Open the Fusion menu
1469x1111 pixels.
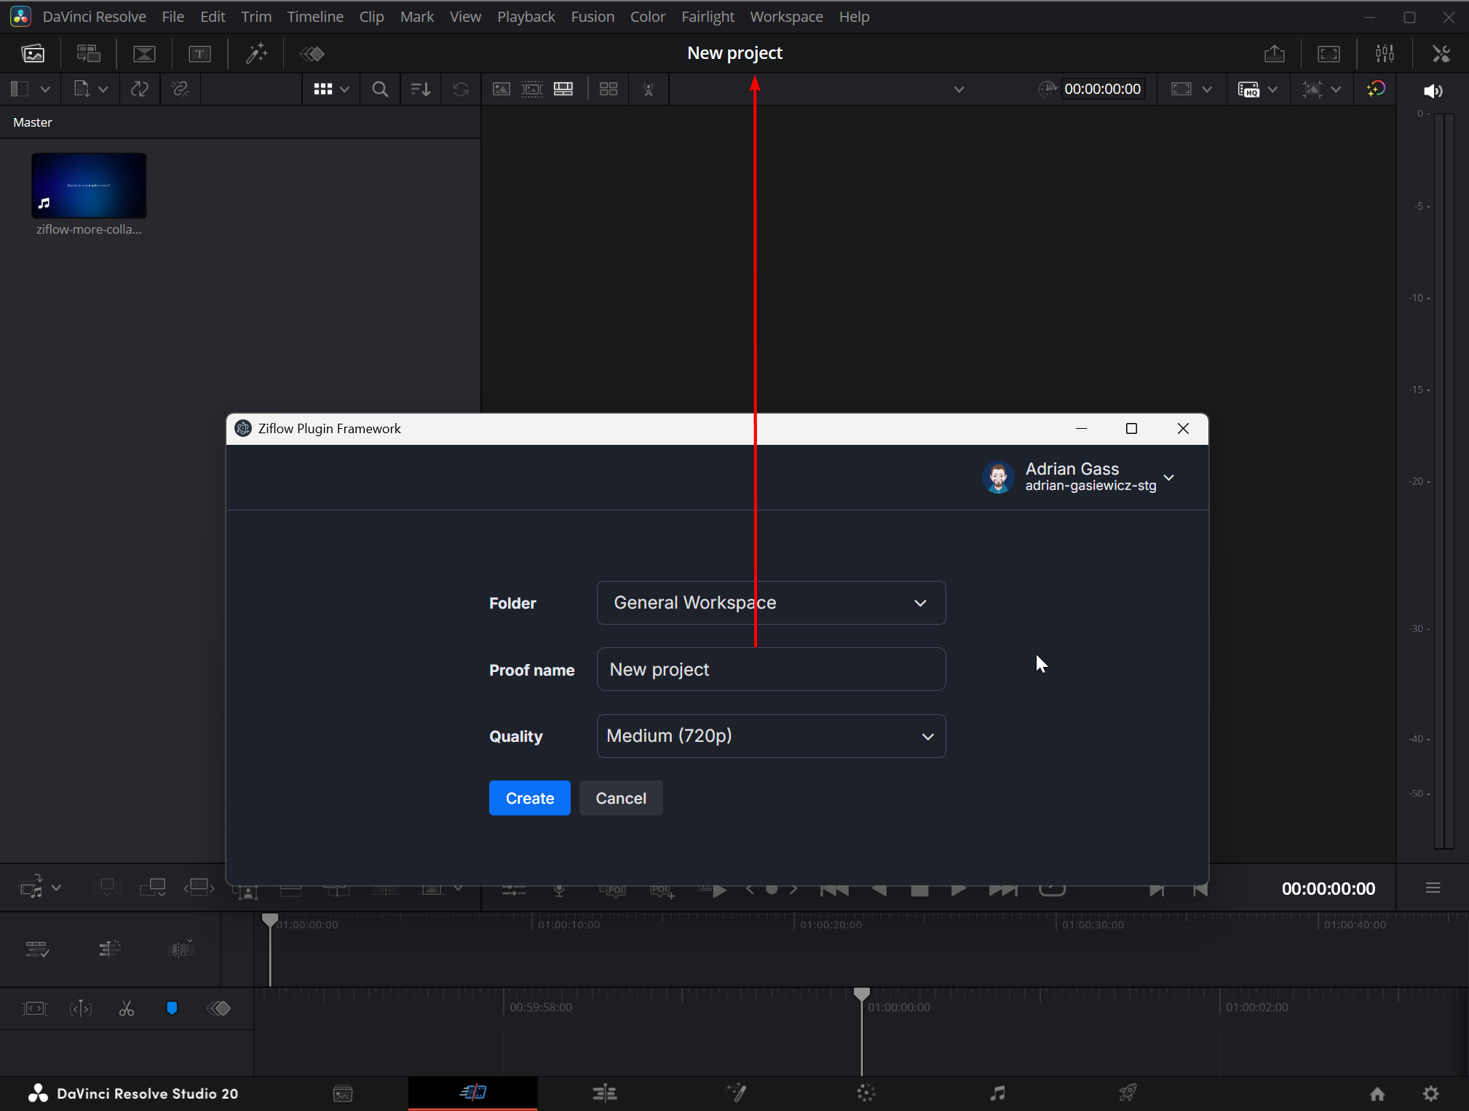(x=593, y=16)
